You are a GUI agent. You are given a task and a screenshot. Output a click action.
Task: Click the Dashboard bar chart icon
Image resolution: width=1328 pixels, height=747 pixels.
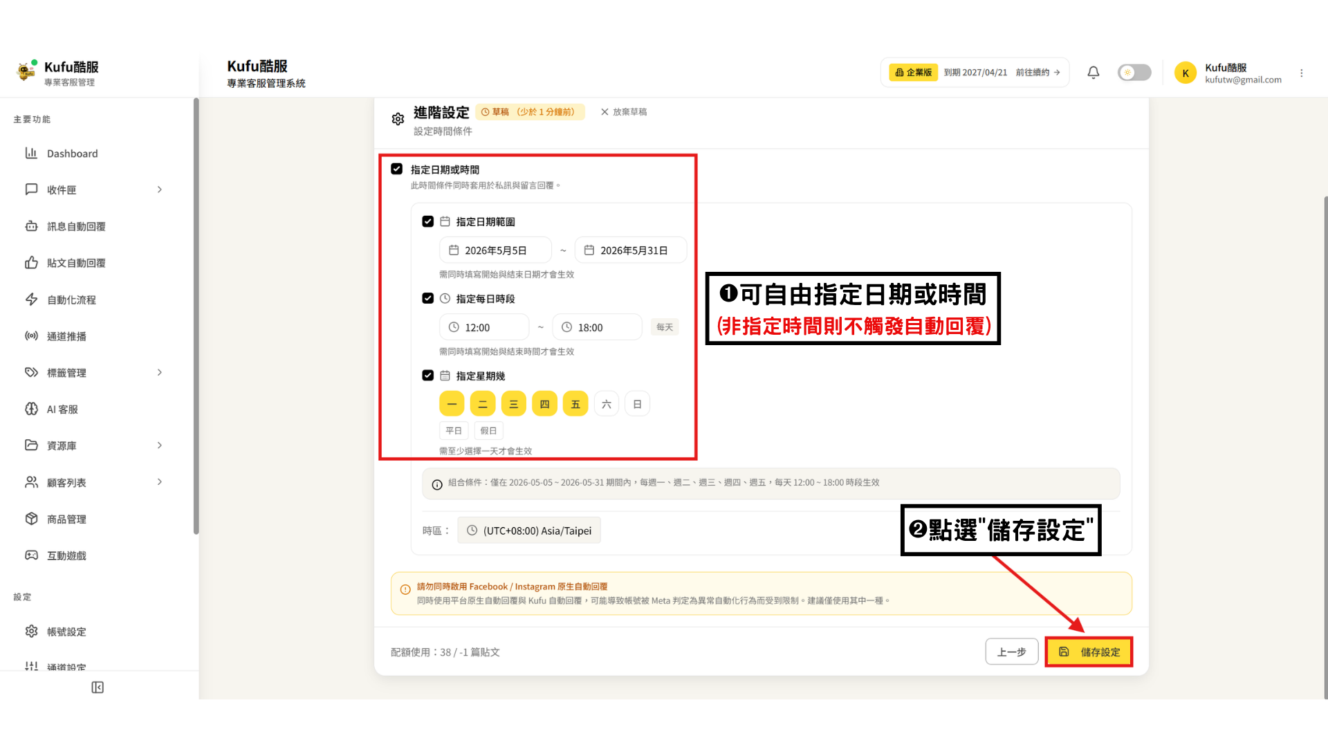[31, 153]
